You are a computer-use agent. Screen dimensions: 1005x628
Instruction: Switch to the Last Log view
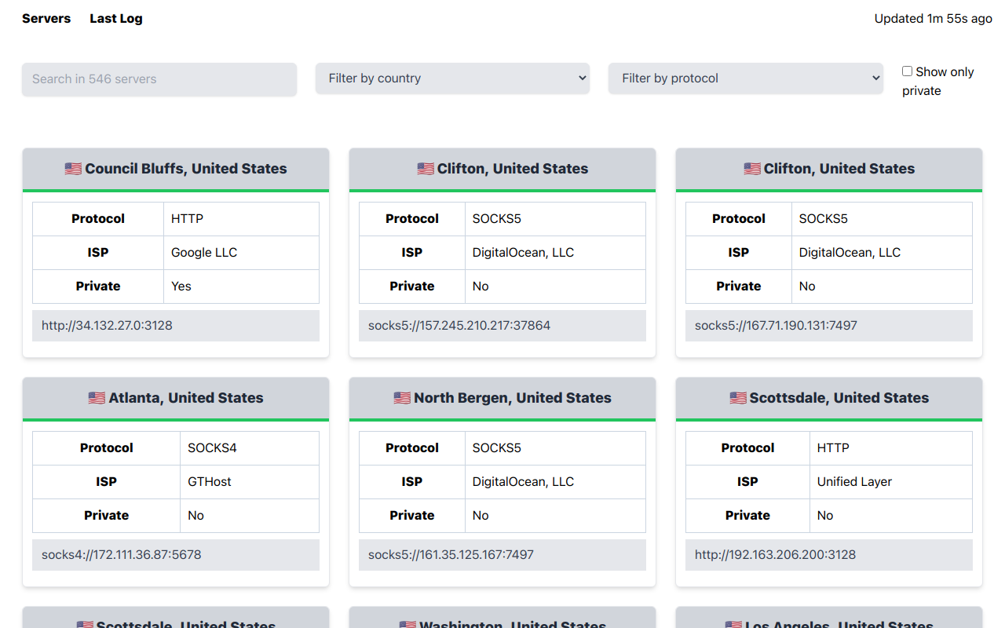click(x=115, y=18)
